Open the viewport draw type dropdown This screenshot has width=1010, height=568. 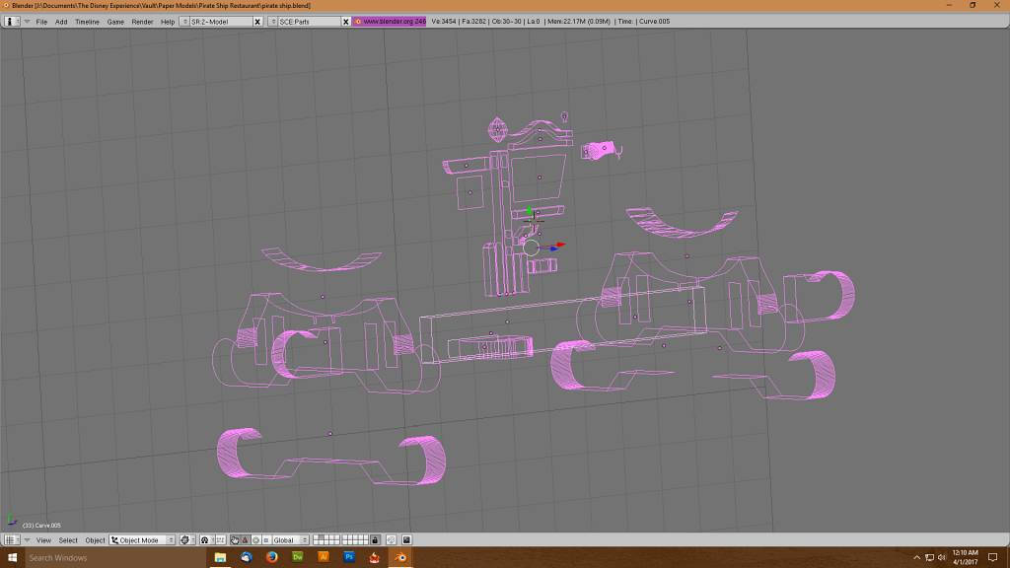click(x=186, y=540)
